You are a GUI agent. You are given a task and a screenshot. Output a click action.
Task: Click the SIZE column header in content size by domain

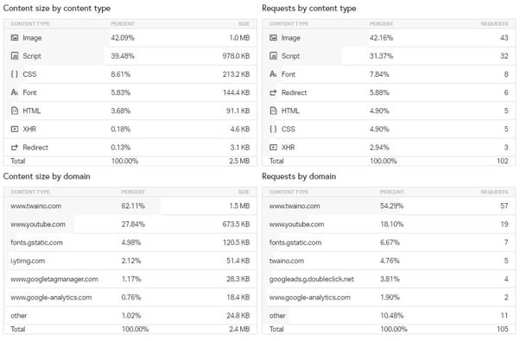(244, 192)
